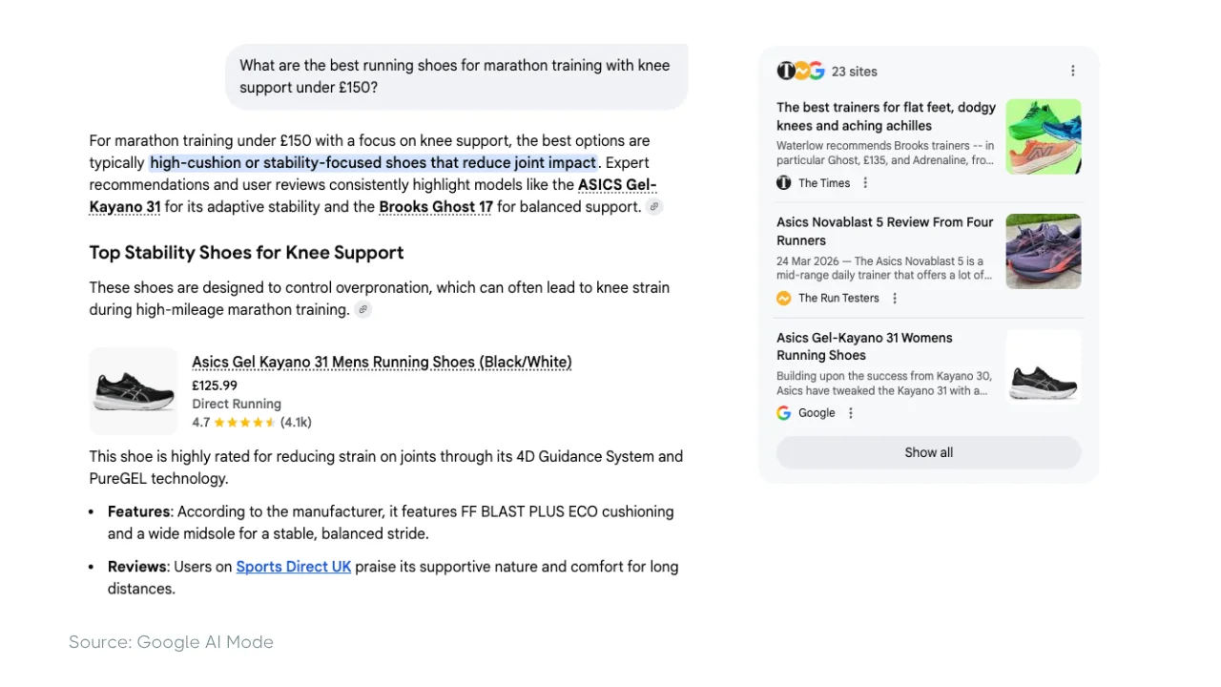Click the black Kayano product shoe image

tap(133, 390)
